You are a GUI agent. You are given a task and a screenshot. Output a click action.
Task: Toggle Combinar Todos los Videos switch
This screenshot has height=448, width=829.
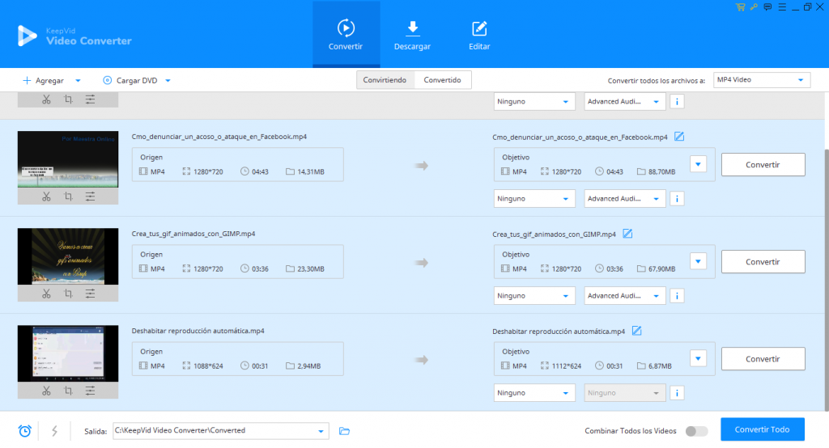point(695,431)
